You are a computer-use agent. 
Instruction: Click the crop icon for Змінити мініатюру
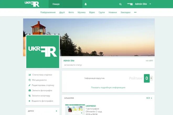pyautogui.click(x=30, y=96)
